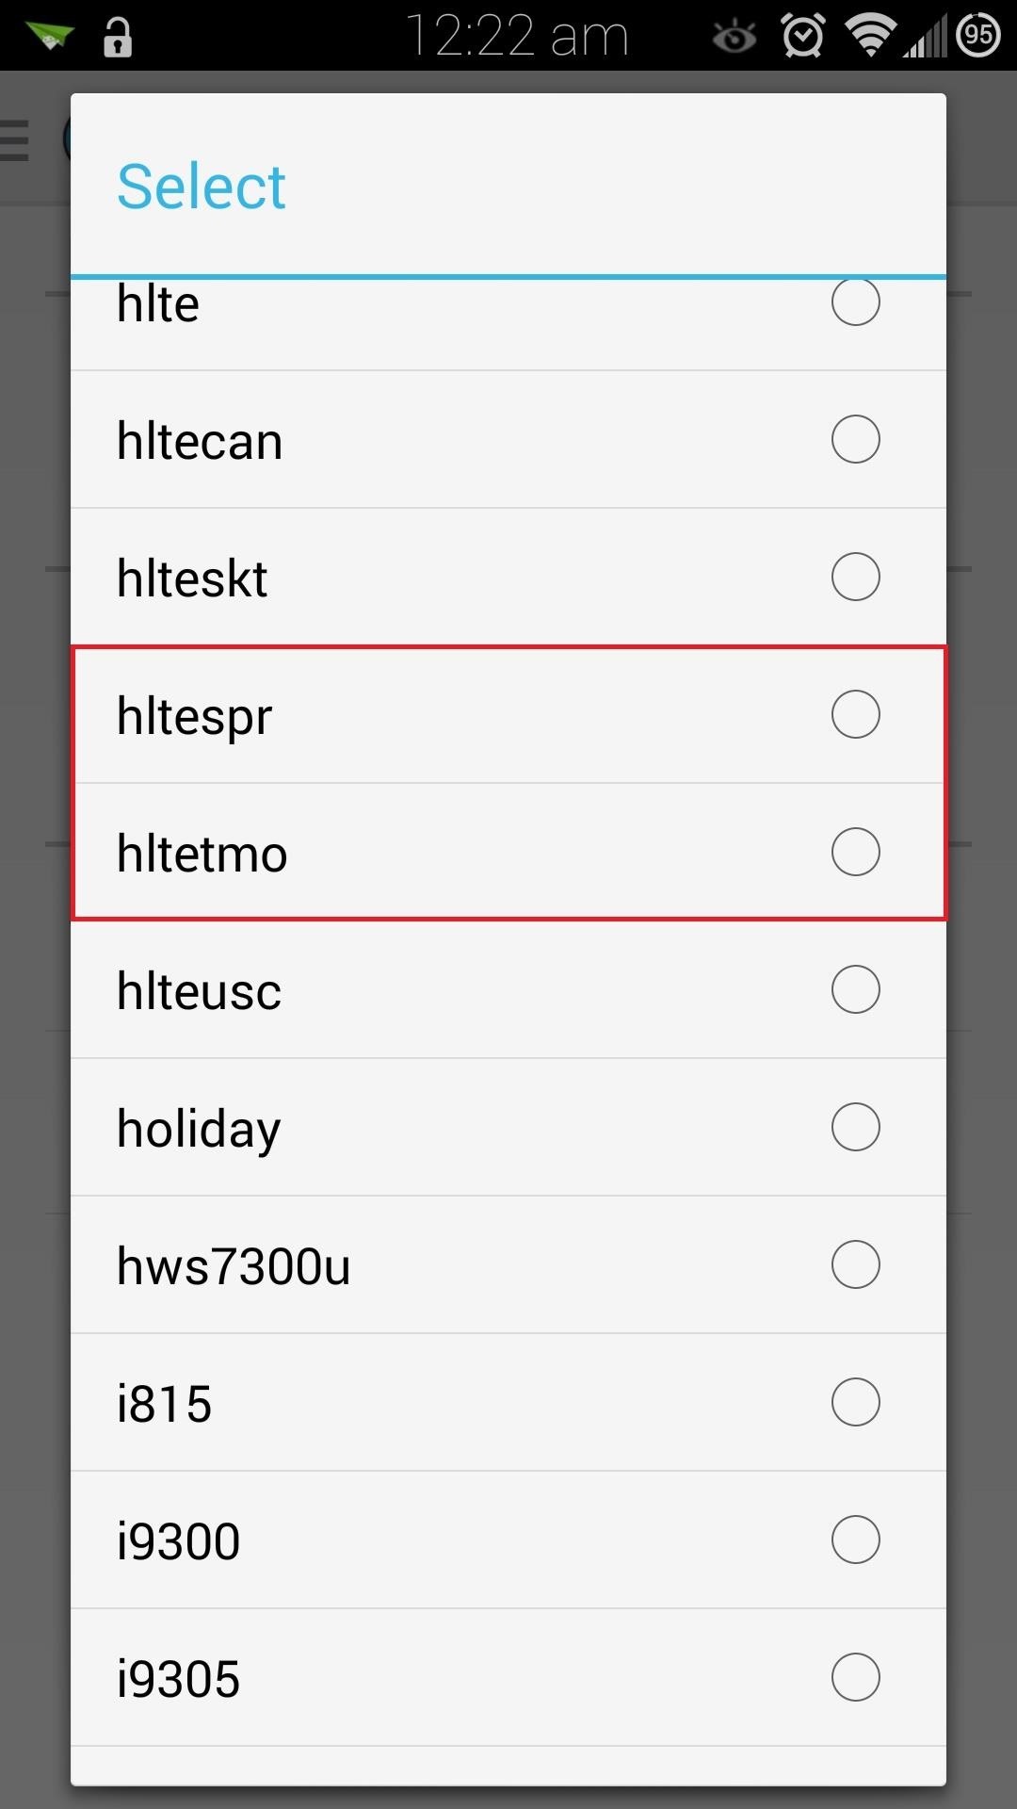
Task: Tap the clock showing 12:22 am
Action: click(517, 37)
